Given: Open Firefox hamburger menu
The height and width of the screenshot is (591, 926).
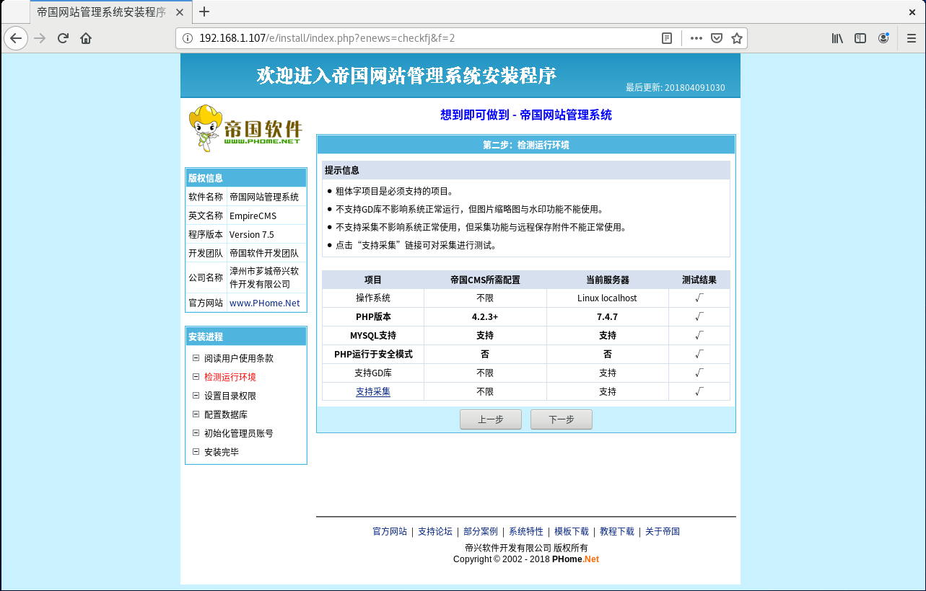Looking at the screenshot, I should point(911,38).
